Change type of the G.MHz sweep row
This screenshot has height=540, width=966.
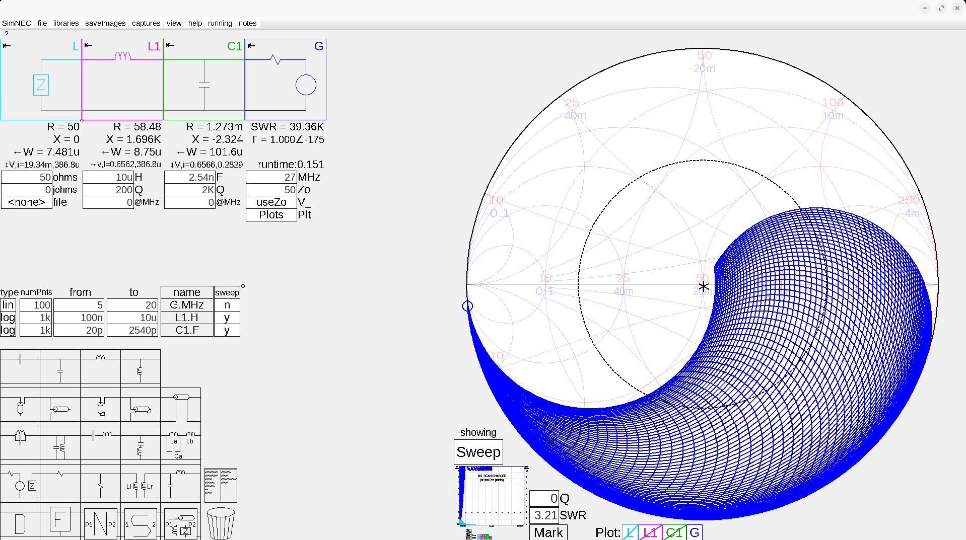(x=8, y=305)
